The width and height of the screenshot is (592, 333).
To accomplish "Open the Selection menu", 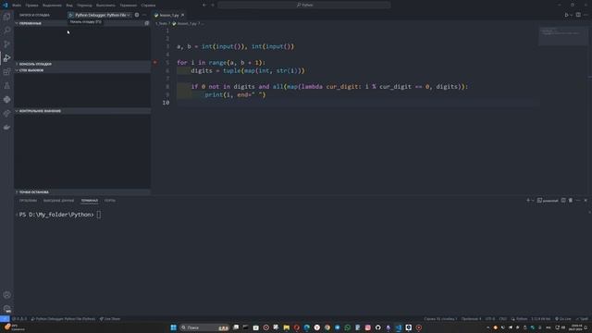I will (x=52, y=6).
